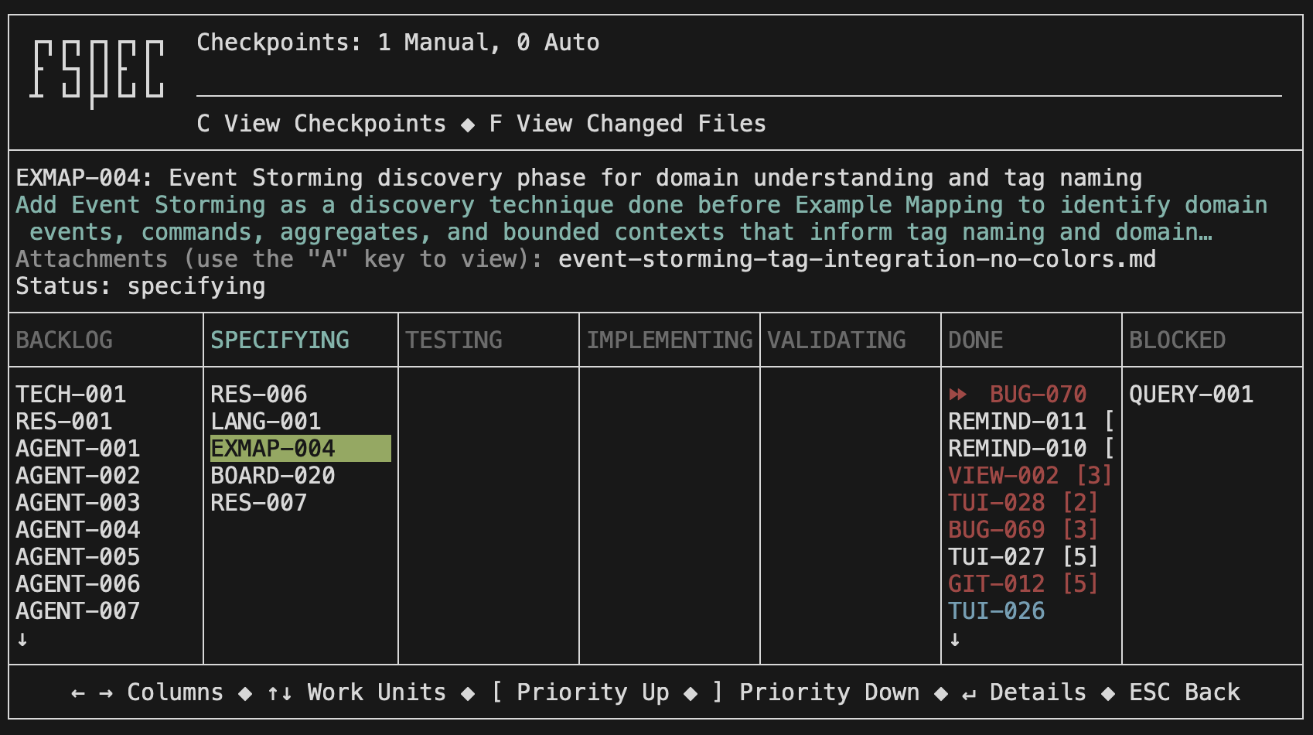The width and height of the screenshot is (1313, 735).
Task: Click the Enter Details shortcut
Action: click(1024, 692)
